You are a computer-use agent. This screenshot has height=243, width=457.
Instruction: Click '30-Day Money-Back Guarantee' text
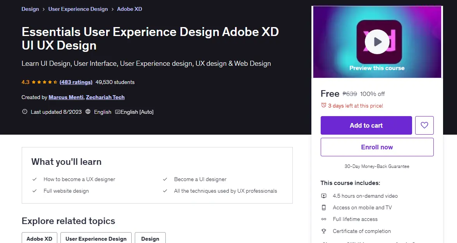click(377, 166)
